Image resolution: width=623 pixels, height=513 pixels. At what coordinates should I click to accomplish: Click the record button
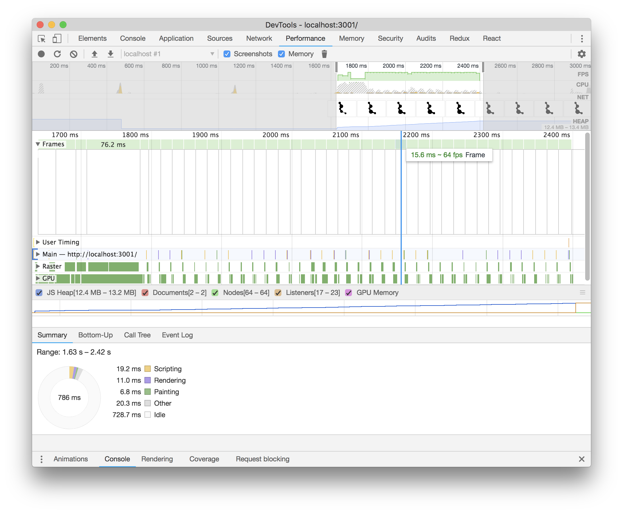pyautogui.click(x=41, y=54)
